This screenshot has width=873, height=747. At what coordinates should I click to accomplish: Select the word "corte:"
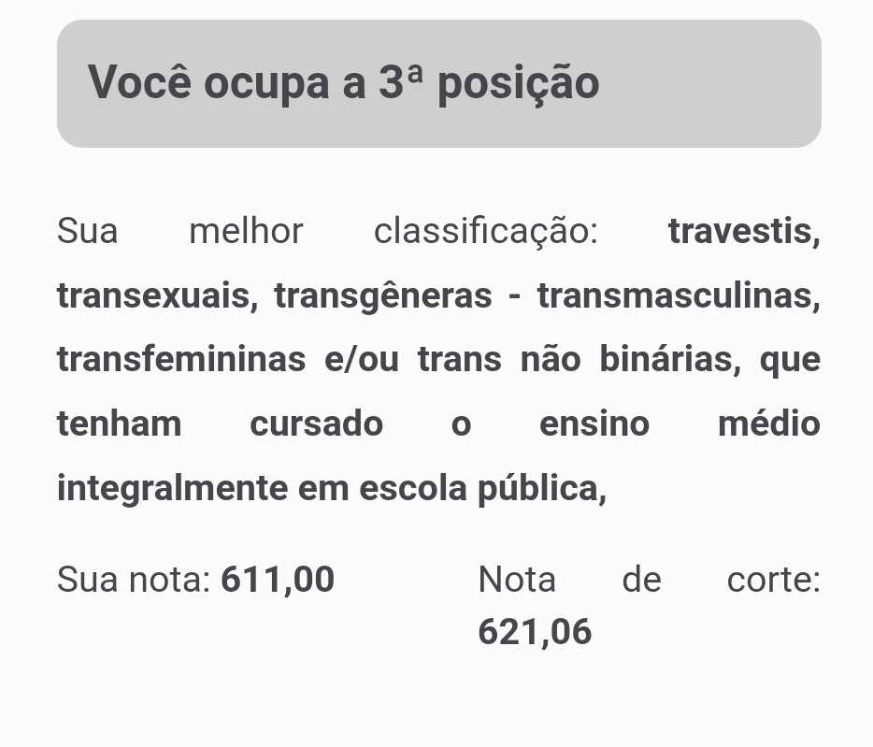click(773, 580)
